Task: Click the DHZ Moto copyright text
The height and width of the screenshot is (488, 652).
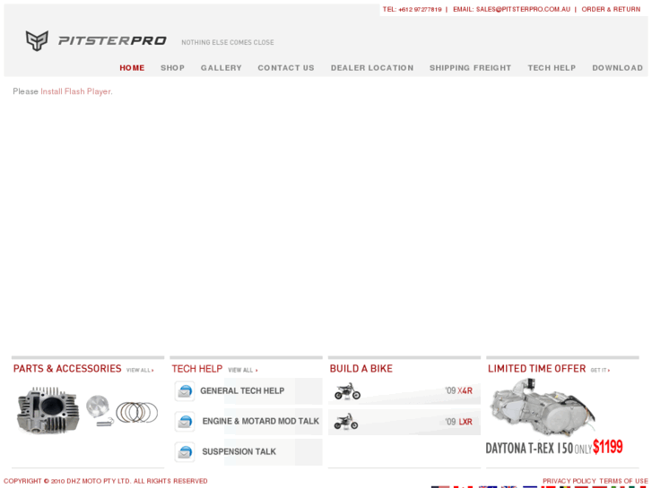Action: pyautogui.click(x=106, y=481)
